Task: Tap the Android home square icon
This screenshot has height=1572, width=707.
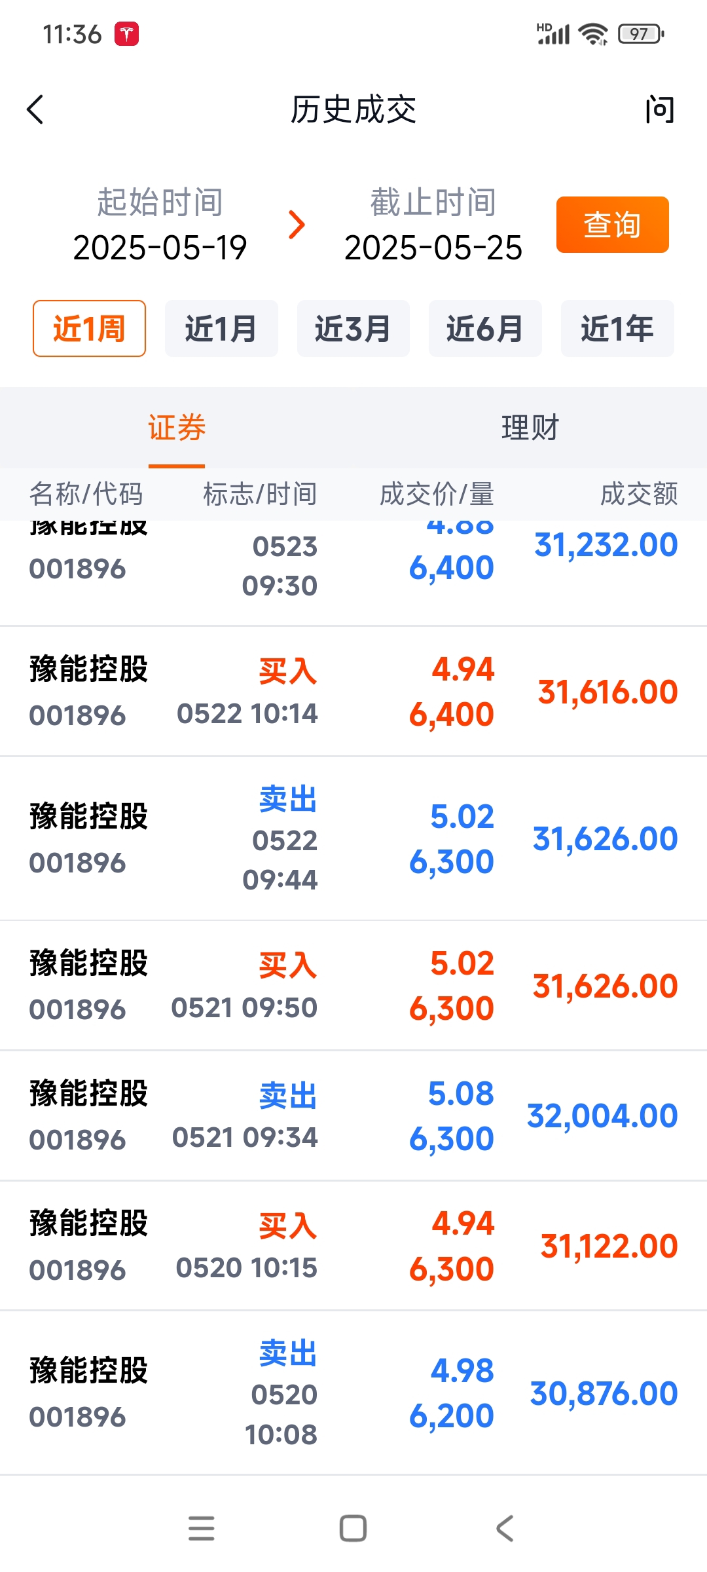Action: pyautogui.click(x=353, y=1529)
